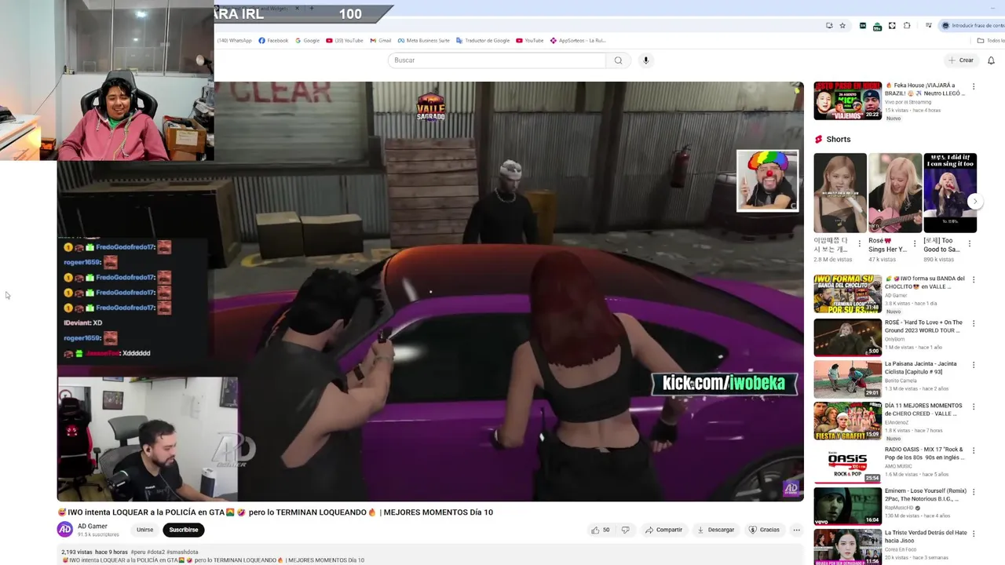Image resolution: width=1005 pixels, height=565 pixels.
Task: Dislike the video with thumbs down
Action: click(x=625, y=530)
